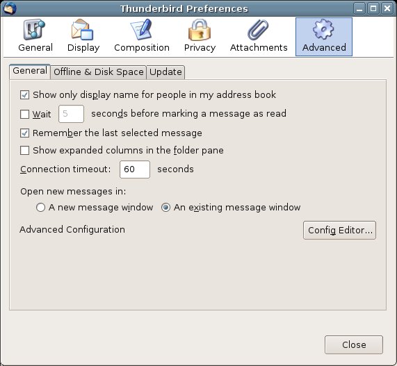397x366 pixels.
Task: Click the Wait seconds number field
Action: [x=71, y=114]
